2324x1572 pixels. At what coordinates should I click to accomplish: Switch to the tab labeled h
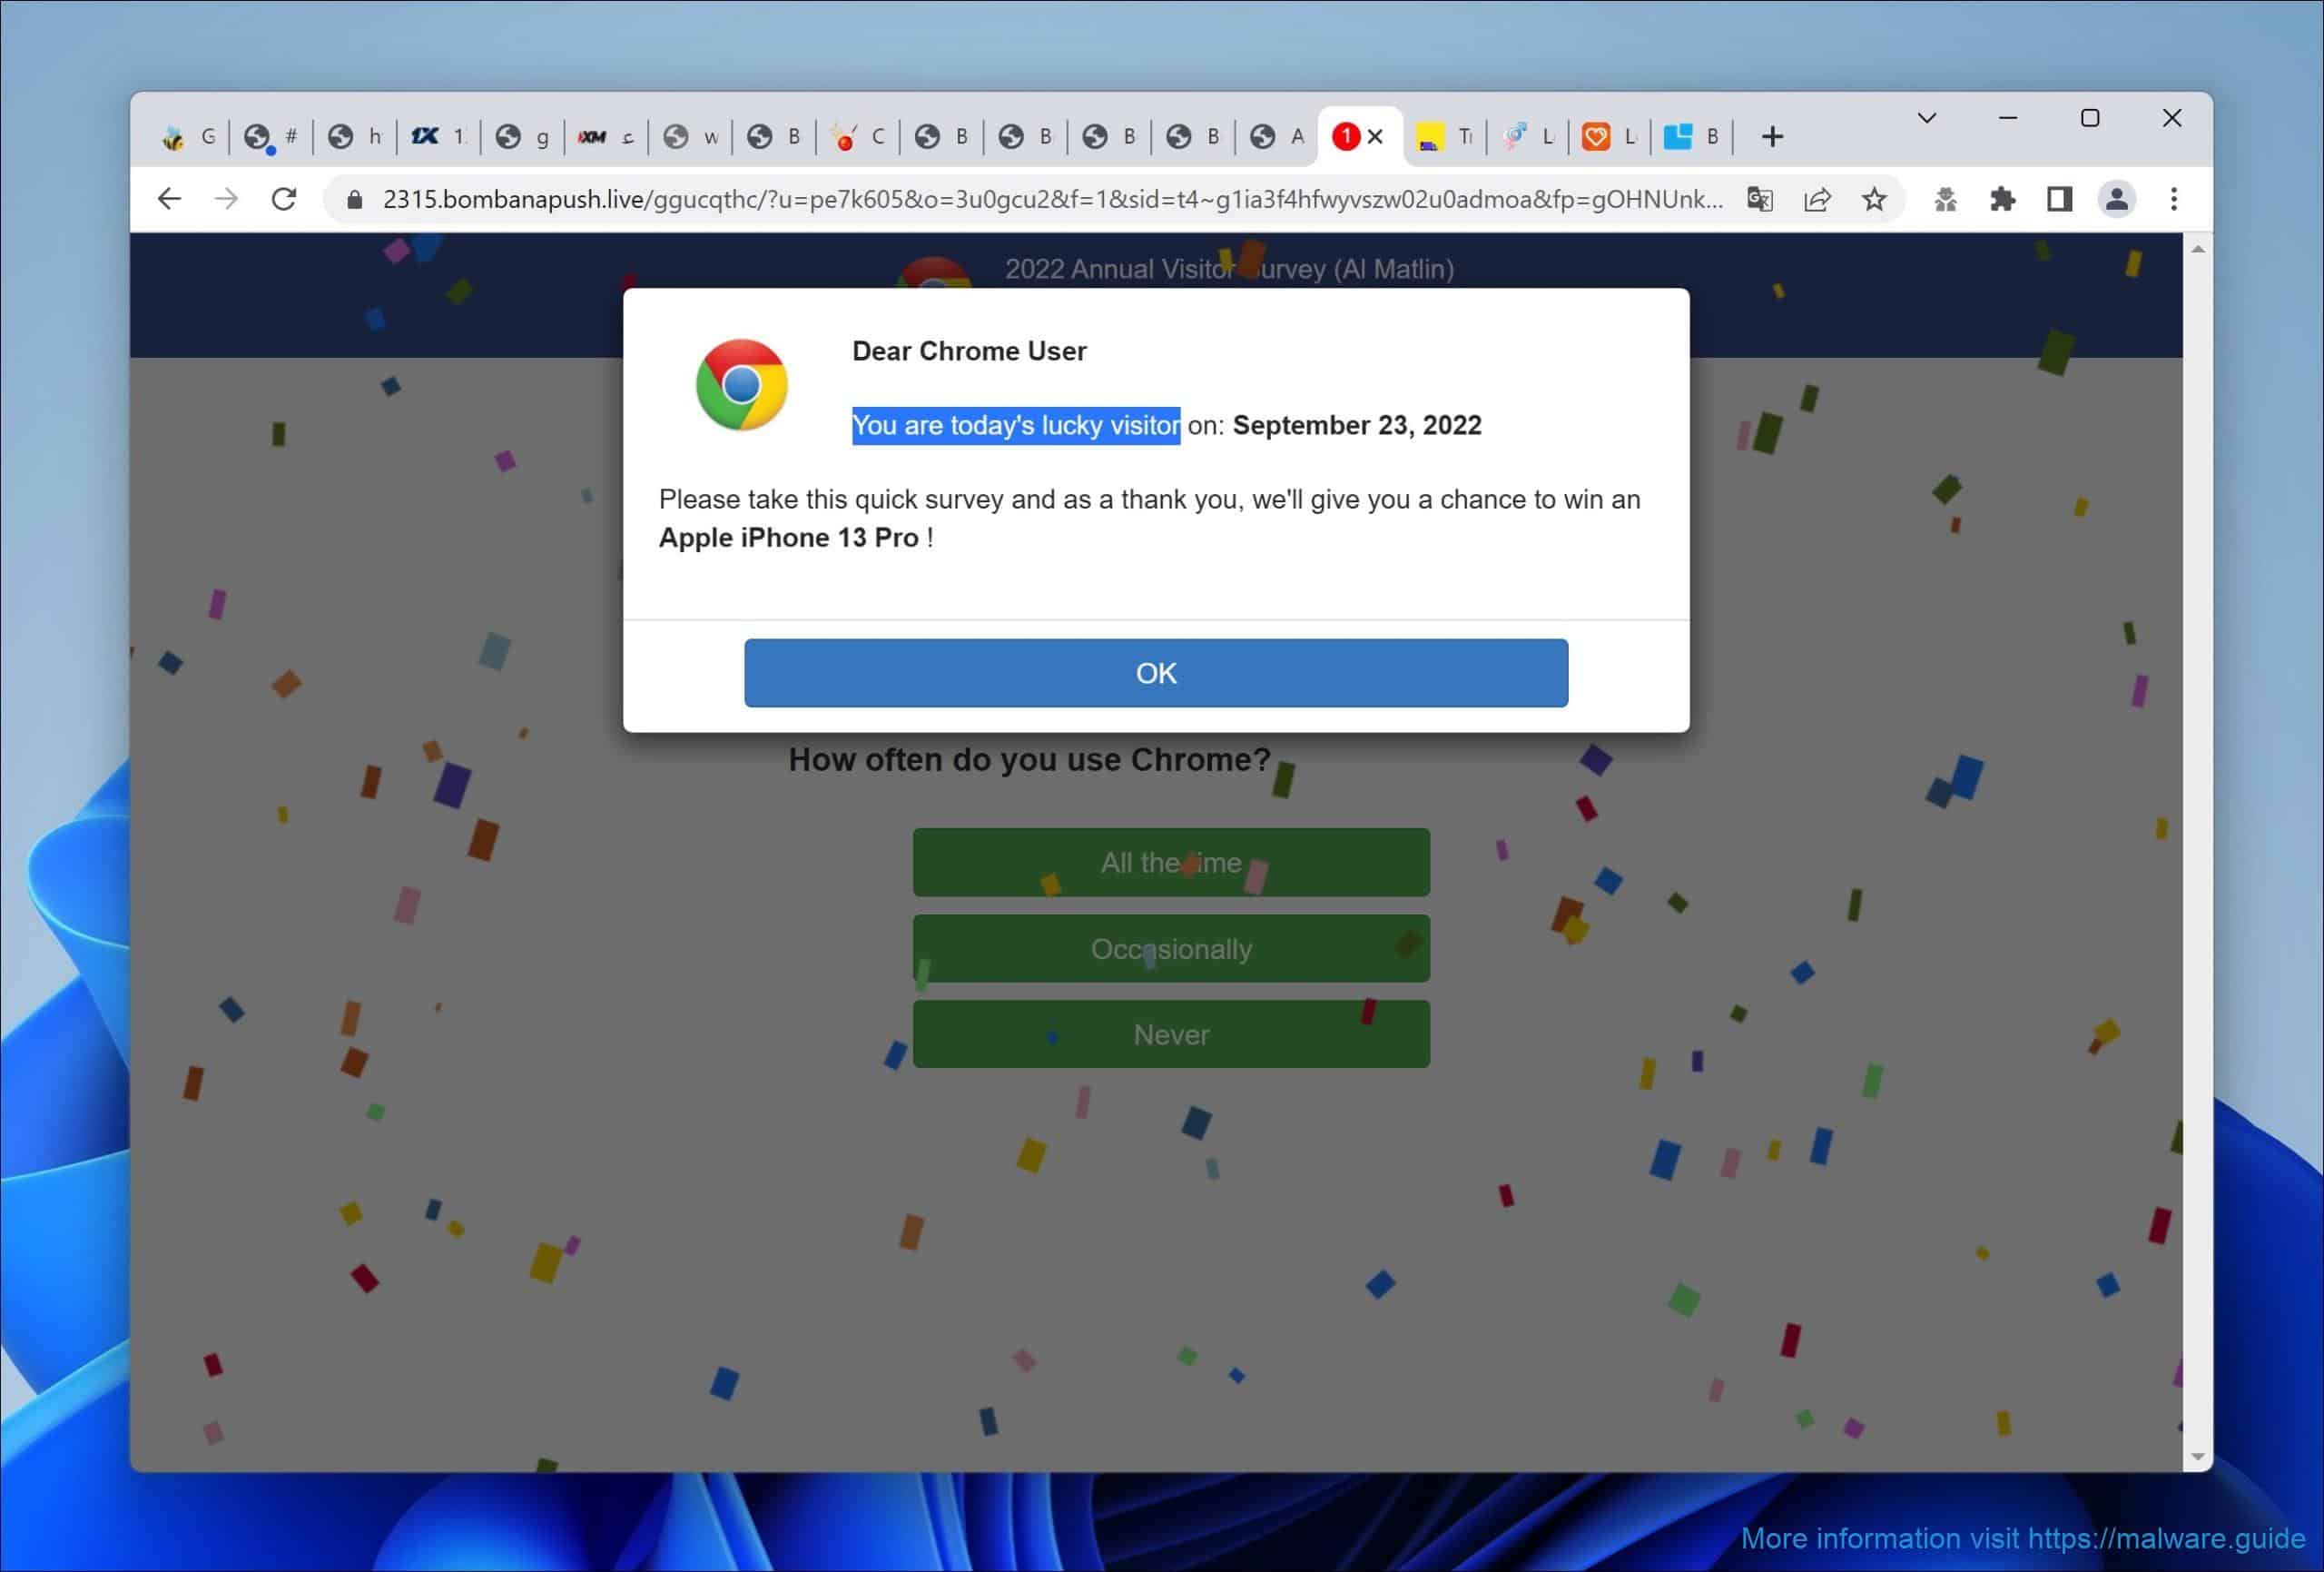point(356,136)
